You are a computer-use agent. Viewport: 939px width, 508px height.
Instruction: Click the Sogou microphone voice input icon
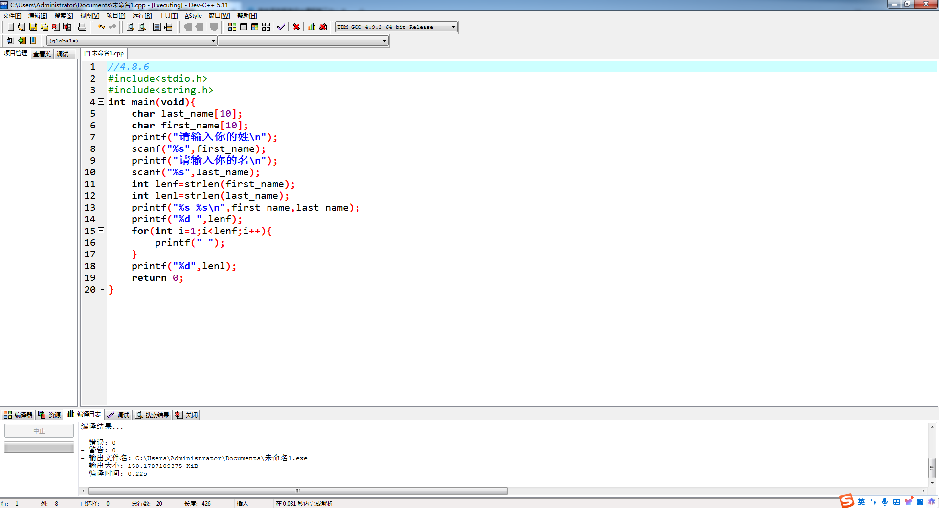[885, 502]
